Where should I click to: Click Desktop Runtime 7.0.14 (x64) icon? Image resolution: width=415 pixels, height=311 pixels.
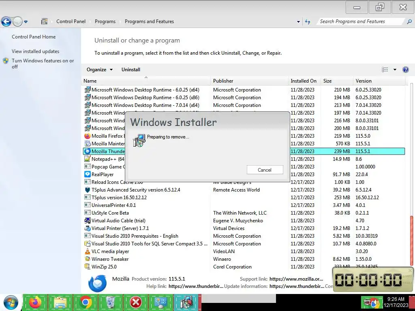coord(88,105)
